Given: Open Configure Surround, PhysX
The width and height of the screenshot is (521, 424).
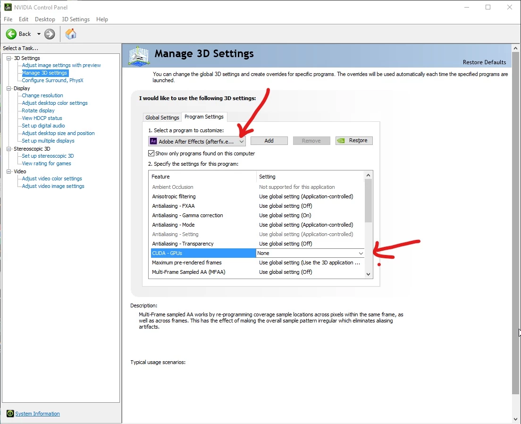Looking at the screenshot, I should point(52,80).
